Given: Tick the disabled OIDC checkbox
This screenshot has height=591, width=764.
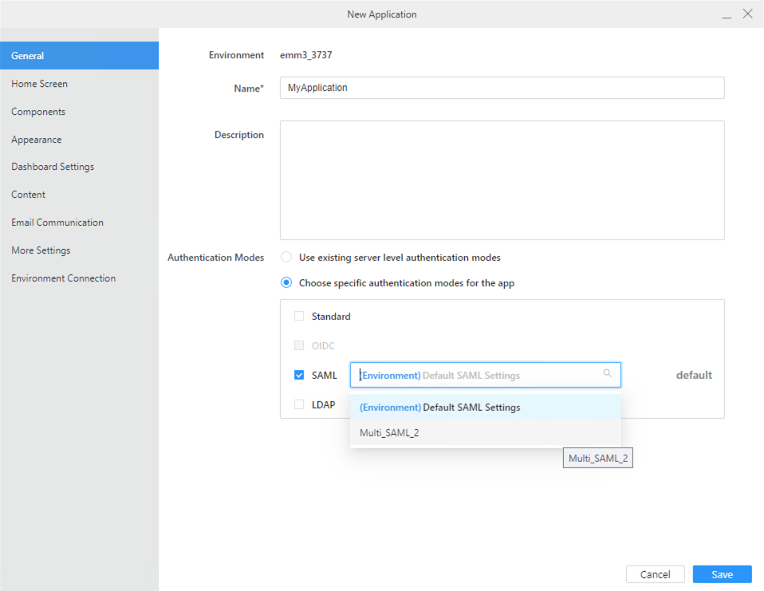Looking at the screenshot, I should point(299,345).
